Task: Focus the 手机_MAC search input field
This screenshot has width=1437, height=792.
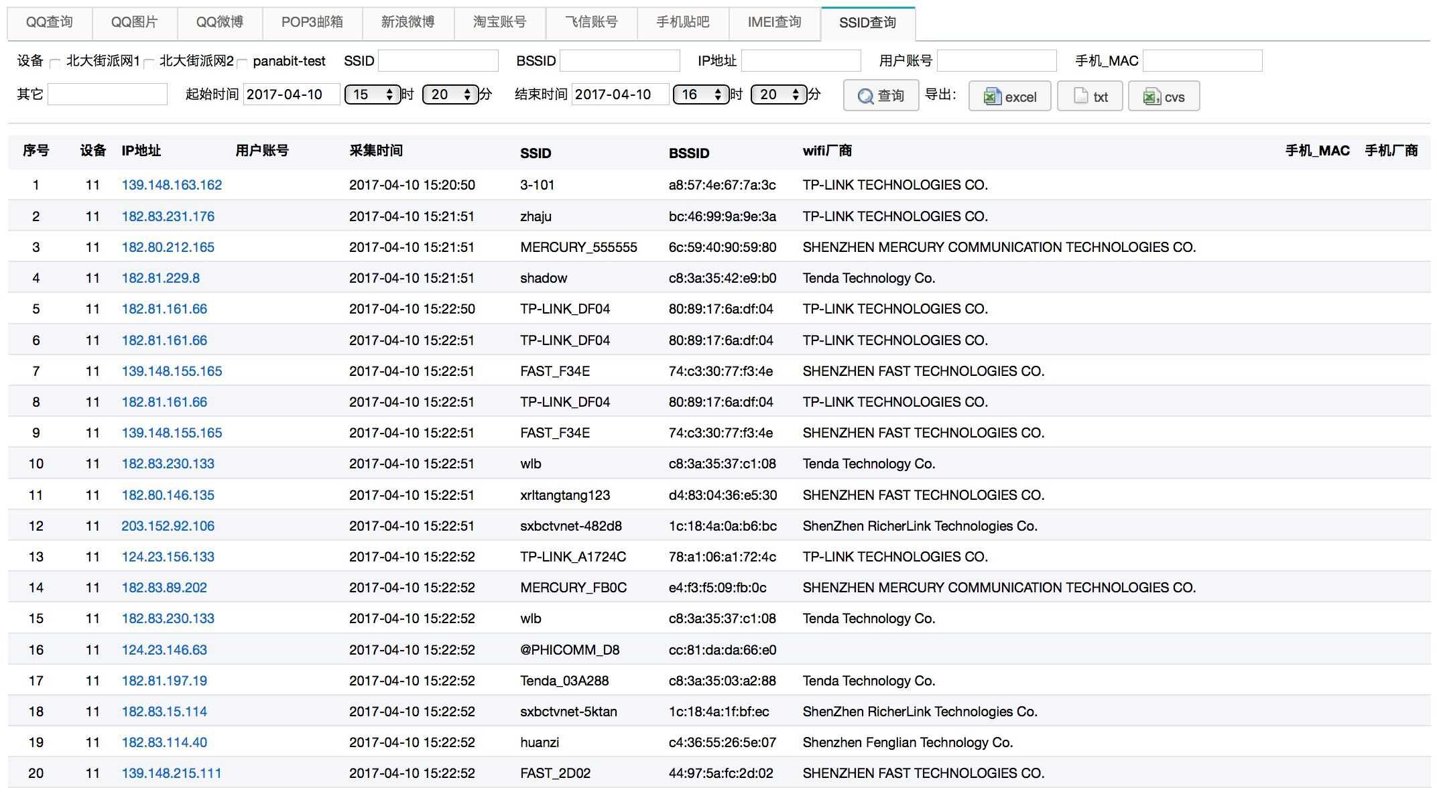Action: coord(1202,60)
